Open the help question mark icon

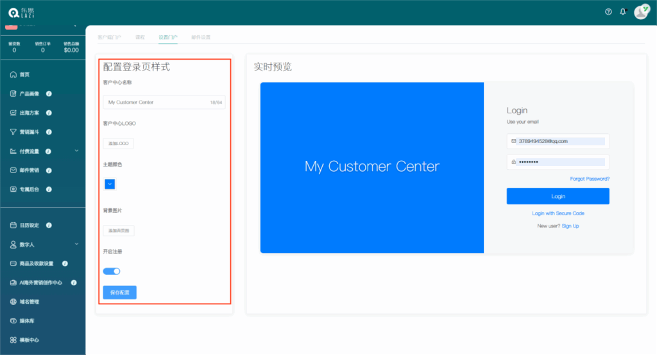[608, 12]
